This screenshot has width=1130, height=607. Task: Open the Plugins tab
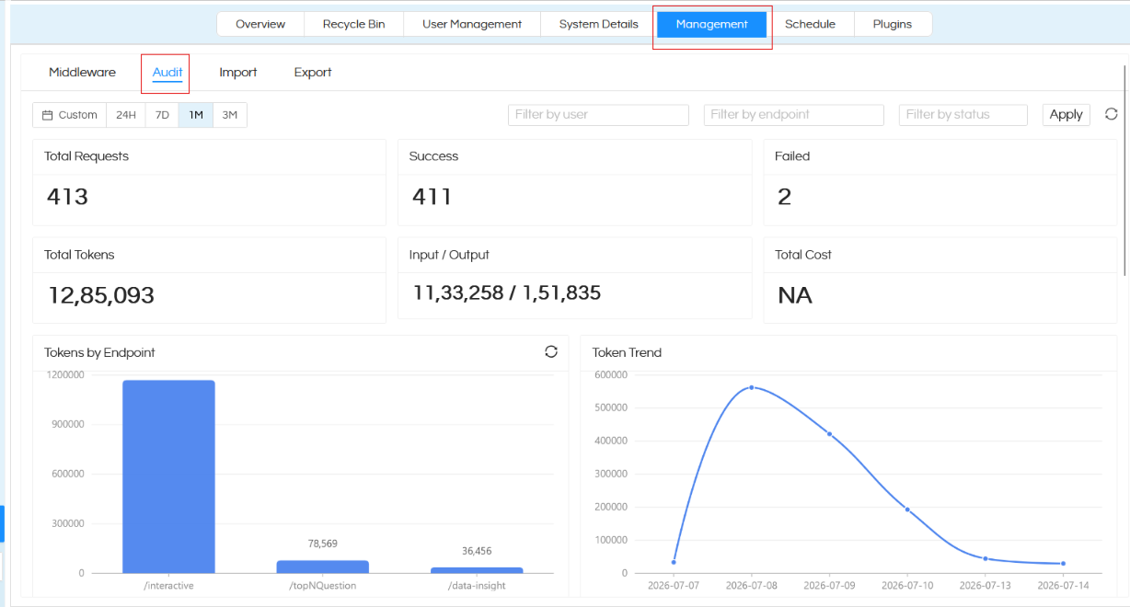pos(893,24)
